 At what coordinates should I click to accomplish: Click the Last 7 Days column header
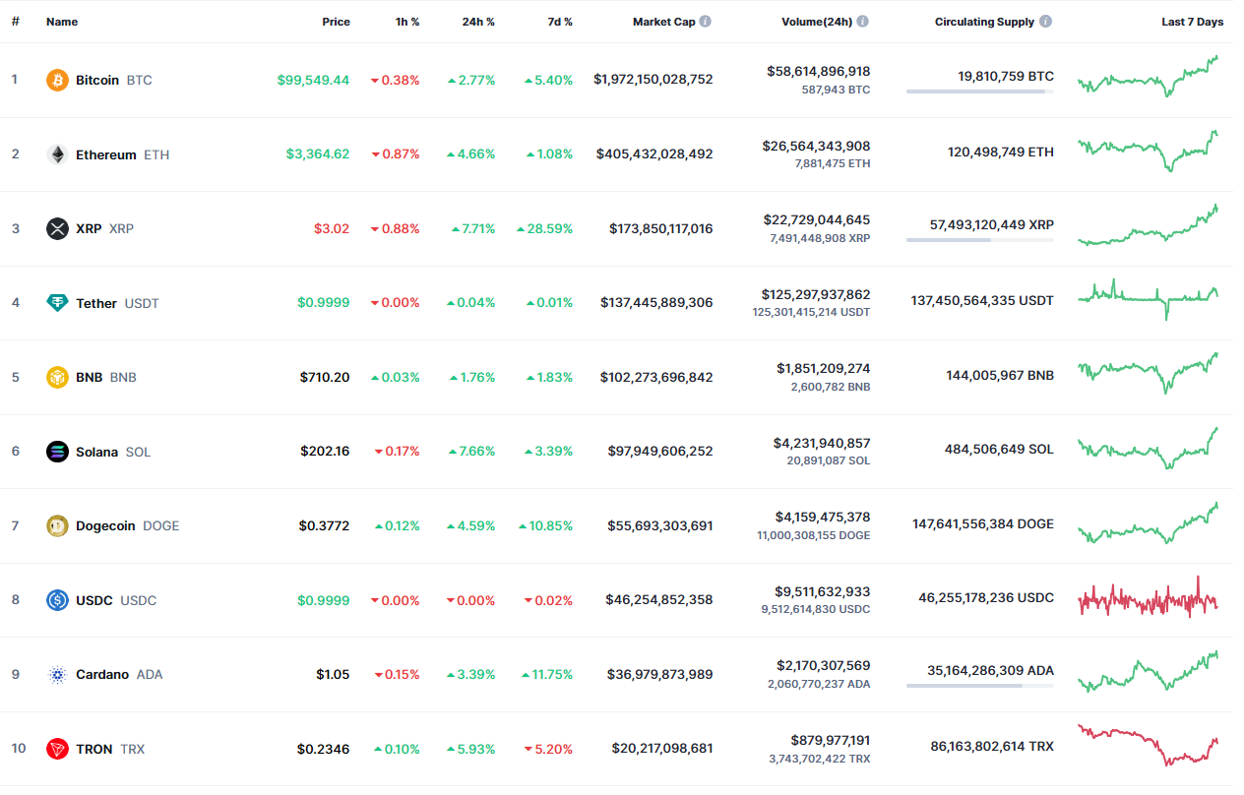[x=1192, y=22]
